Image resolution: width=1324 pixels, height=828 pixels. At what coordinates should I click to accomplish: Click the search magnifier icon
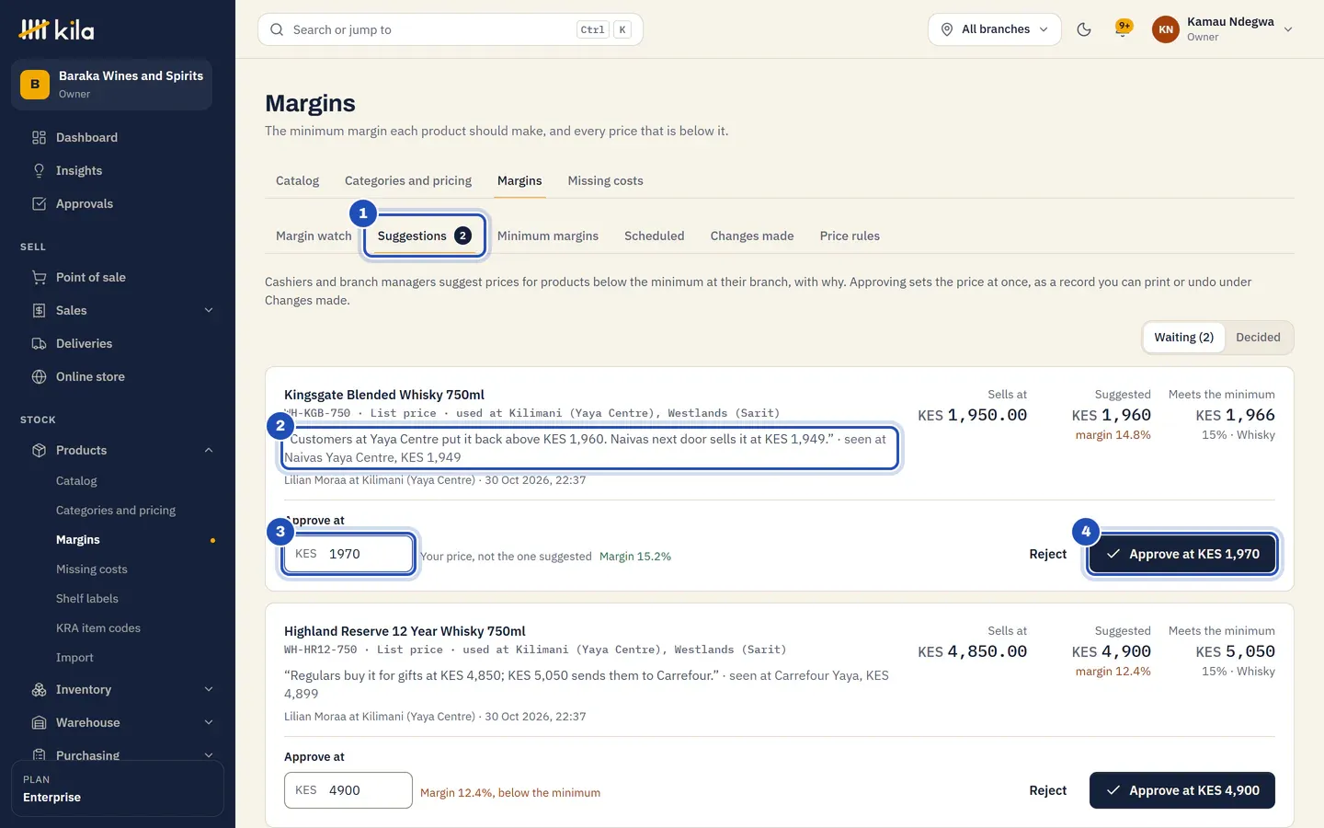(x=277, y=29)
